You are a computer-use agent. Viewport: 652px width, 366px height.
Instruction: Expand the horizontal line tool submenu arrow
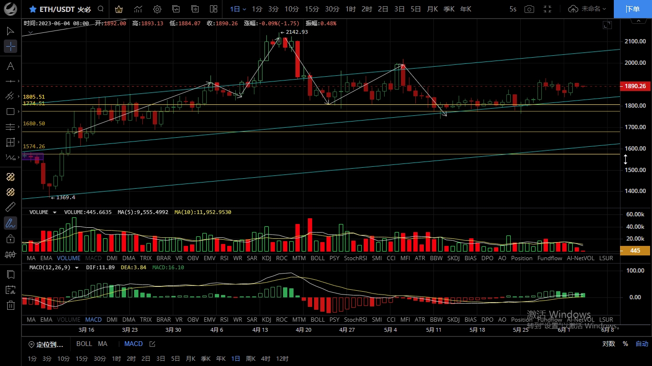point(18,81)
